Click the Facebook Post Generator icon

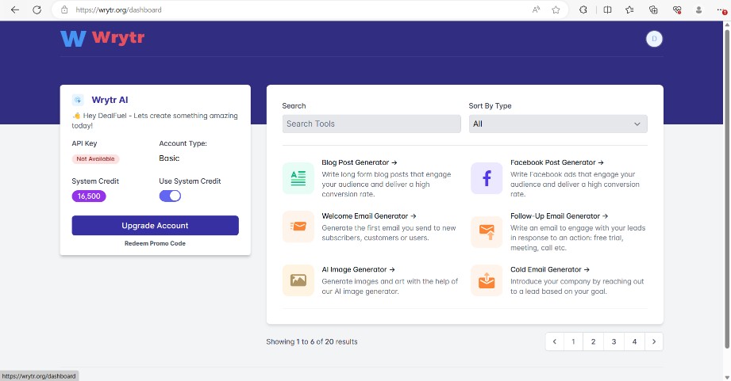(x=487, y=178)
